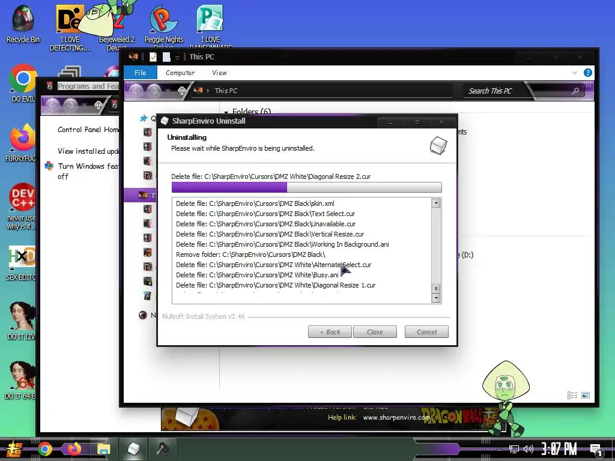Go back in the This PC window
This screenshot has height=461, width=615.
coord(136,91)
